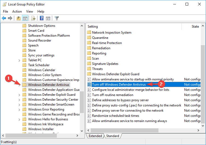Click the Quarantine folder icon
The width and height of the screenshot is (206, 145).
point(89,38)
